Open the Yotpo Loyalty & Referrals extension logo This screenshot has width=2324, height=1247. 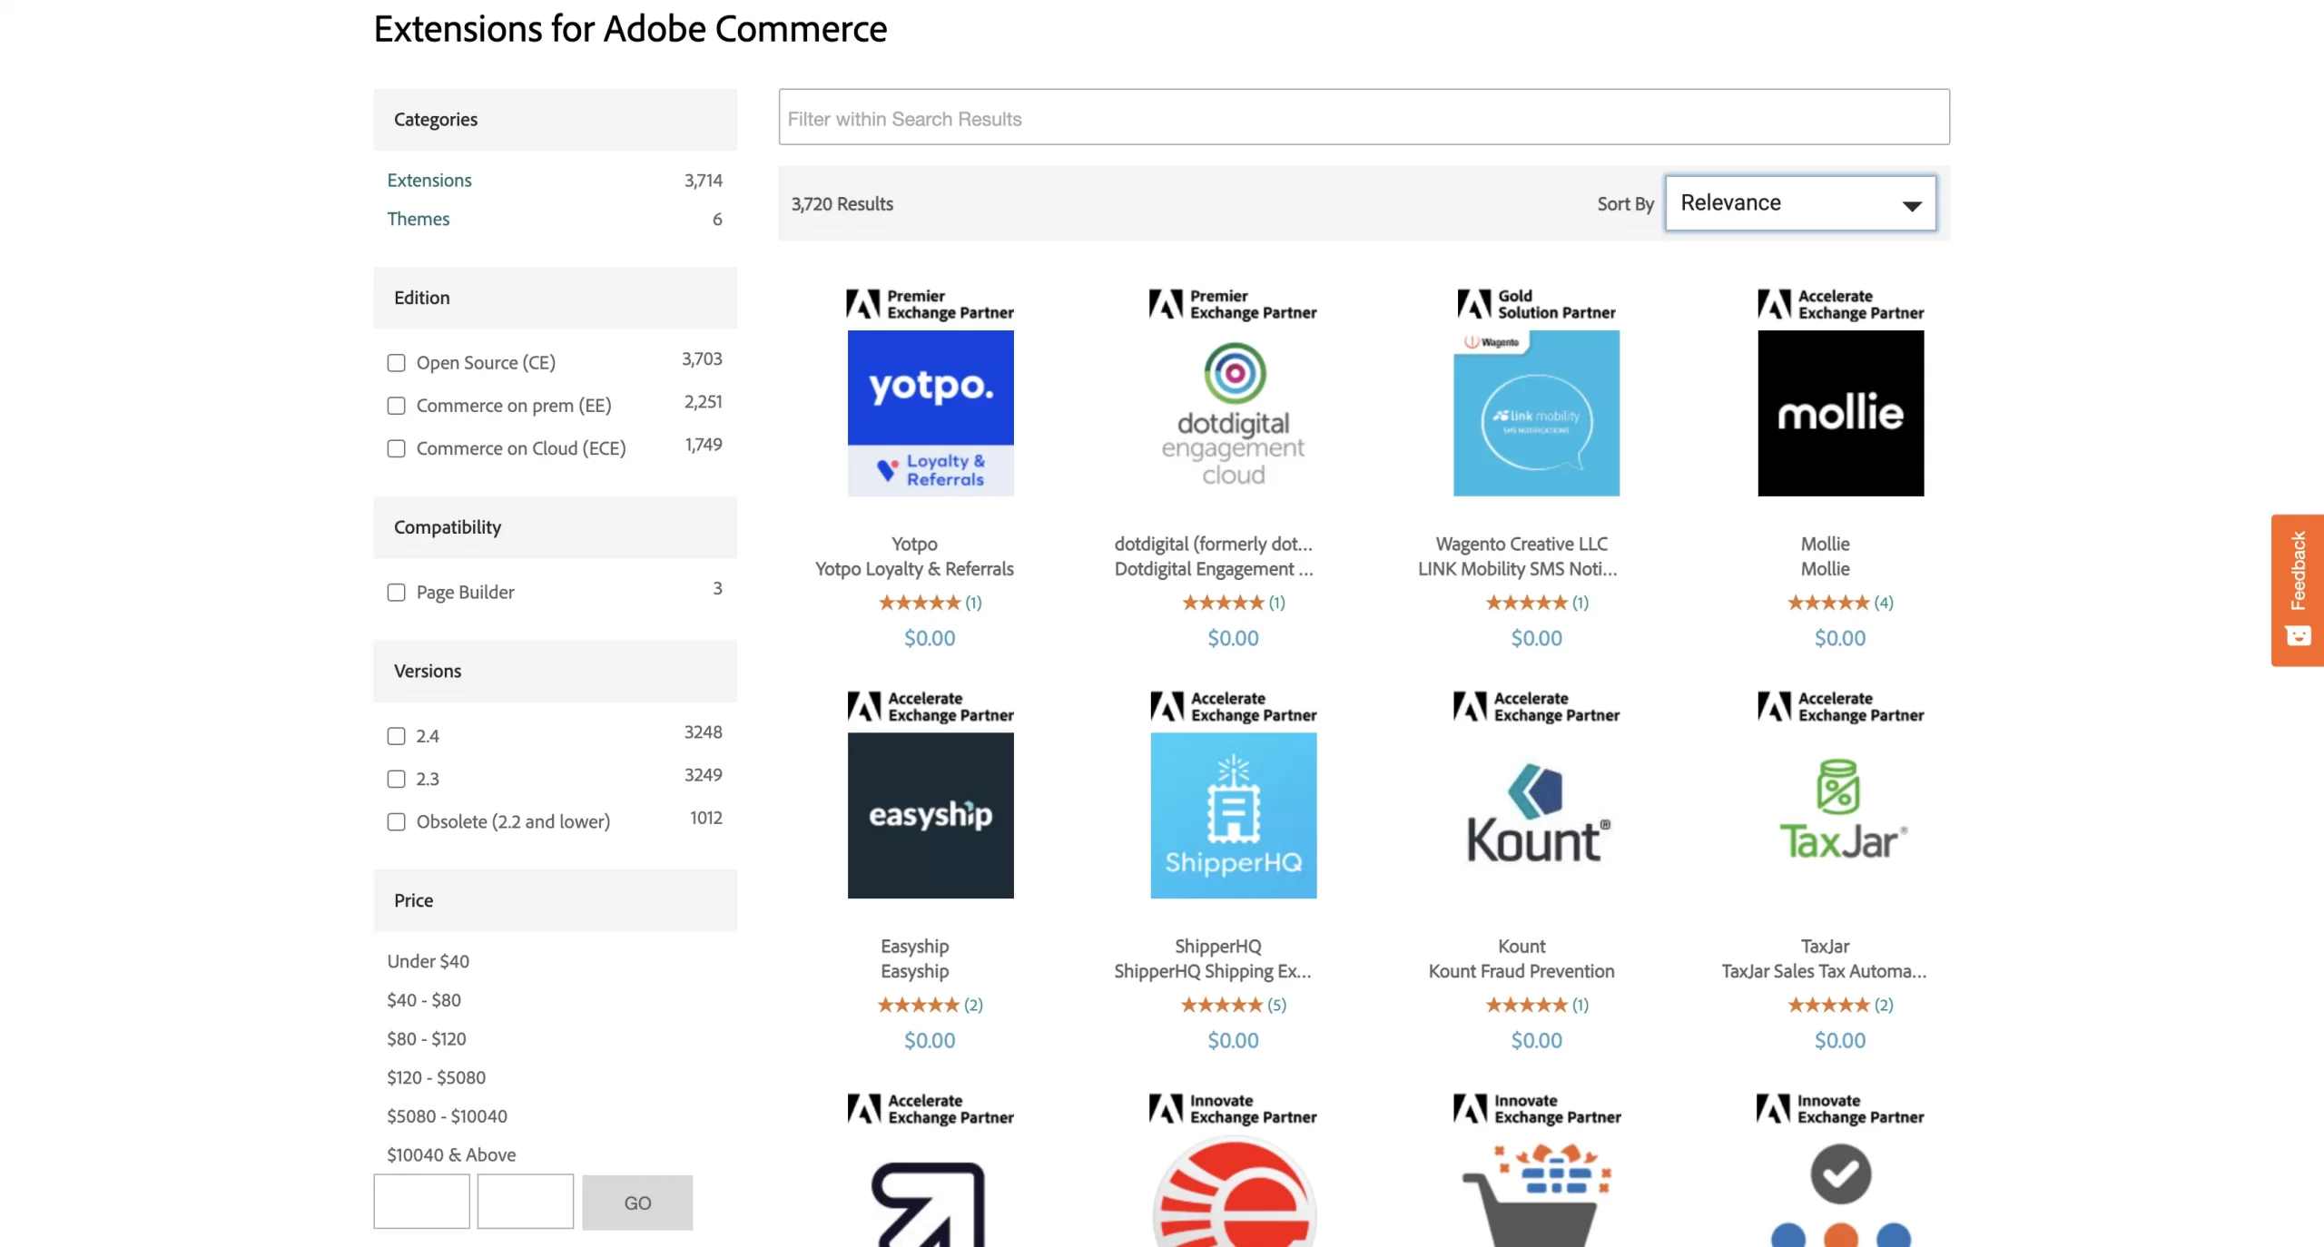tap(929, 413)
